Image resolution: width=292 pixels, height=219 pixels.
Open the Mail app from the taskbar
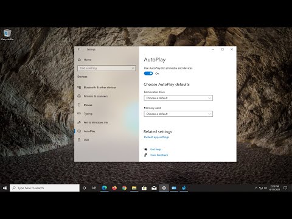pyautogui.click(x=154, y=188)
